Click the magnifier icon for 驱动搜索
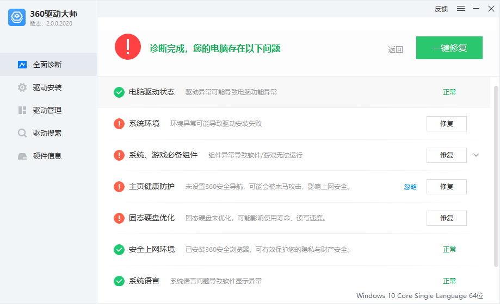This screenshot has height=304, width=500. (x=22, y=133)
